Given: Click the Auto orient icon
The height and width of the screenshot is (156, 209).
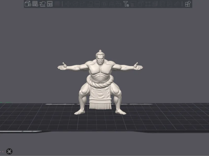Looking at the screenshot, I should click(x=43, y=4).
